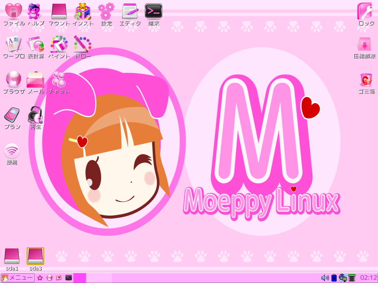
Task: Click the taskbar browser globe launcher
Action: click(49, 278)
